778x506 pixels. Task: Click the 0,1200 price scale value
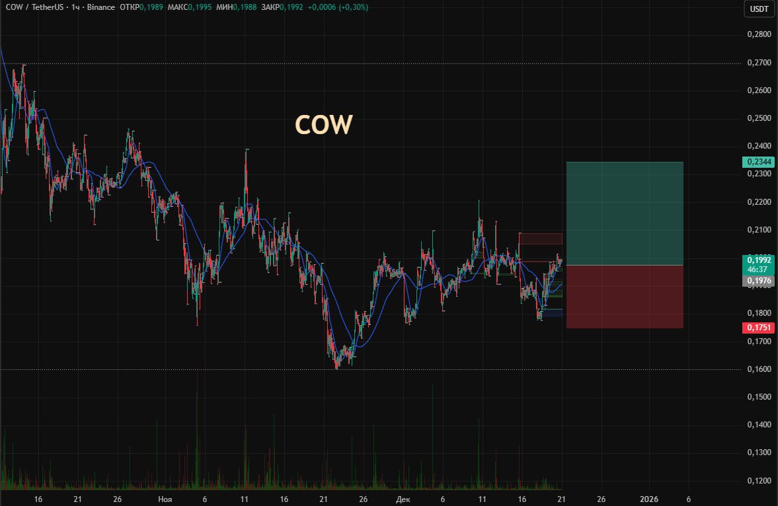coord(759,481)
